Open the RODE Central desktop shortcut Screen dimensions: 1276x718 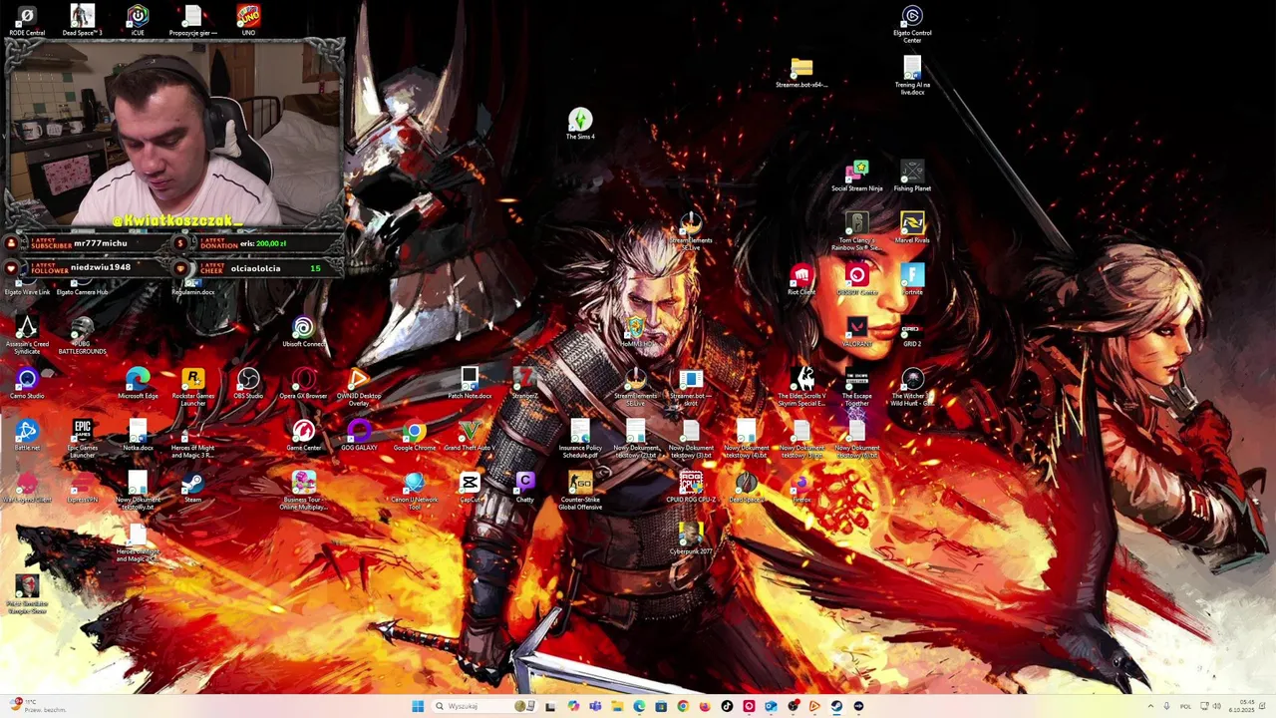[x=27, y=20]
